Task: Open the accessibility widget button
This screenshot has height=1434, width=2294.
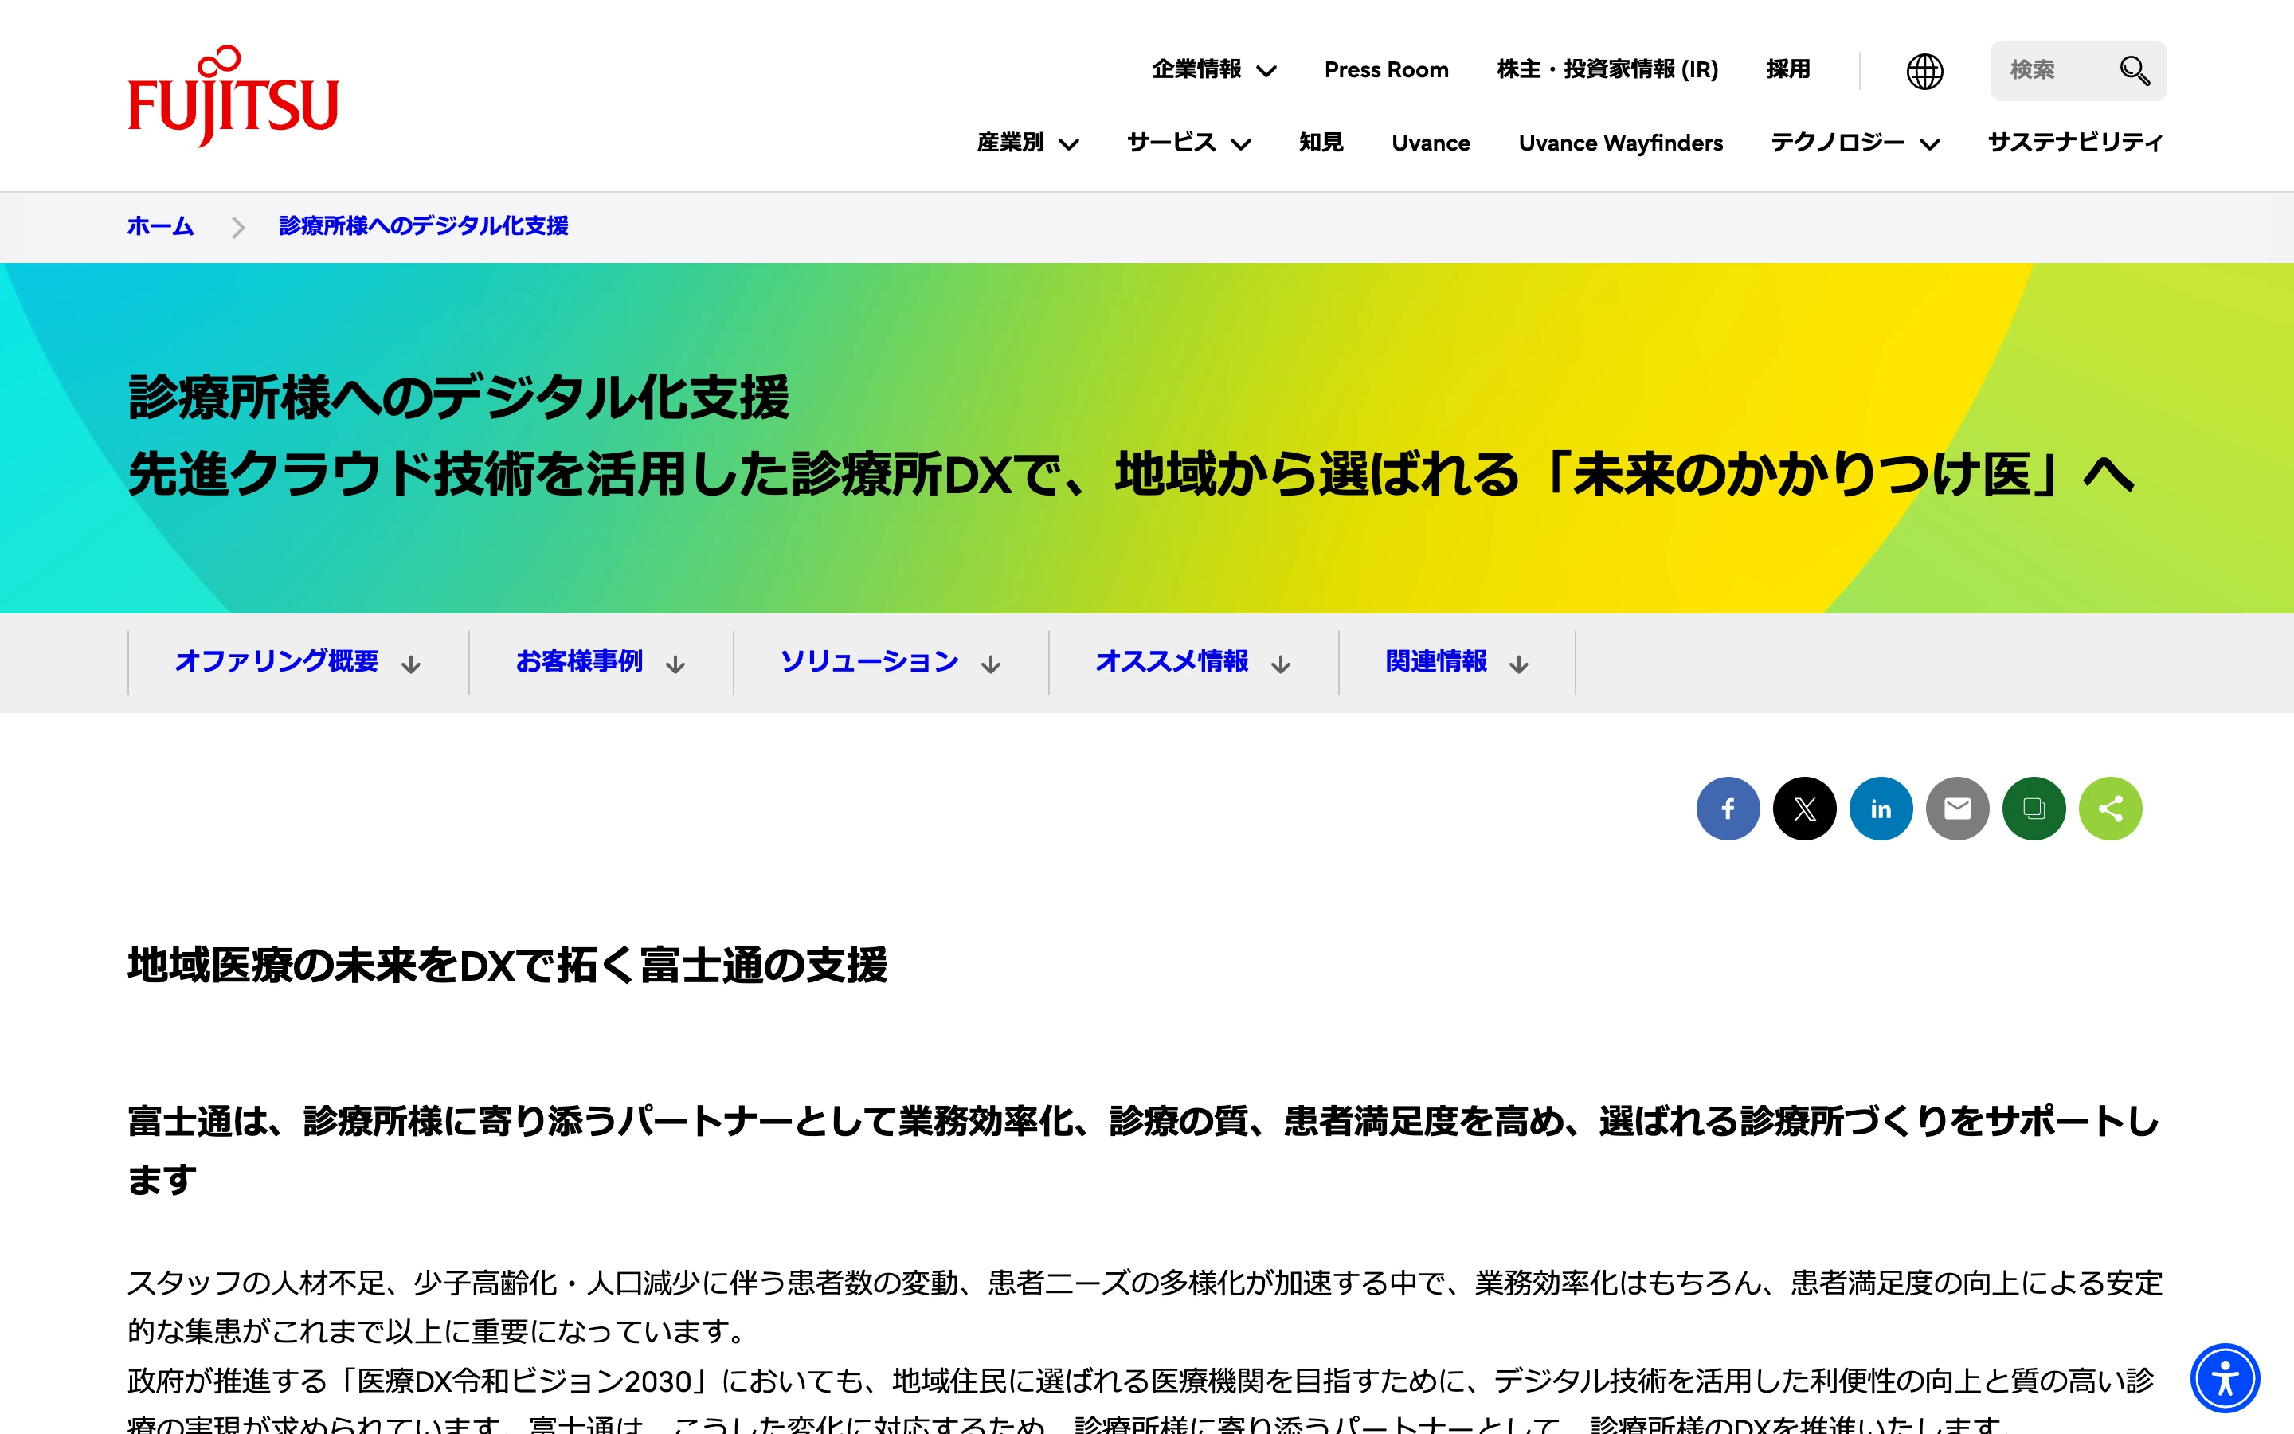Action: [2225, 1377]
